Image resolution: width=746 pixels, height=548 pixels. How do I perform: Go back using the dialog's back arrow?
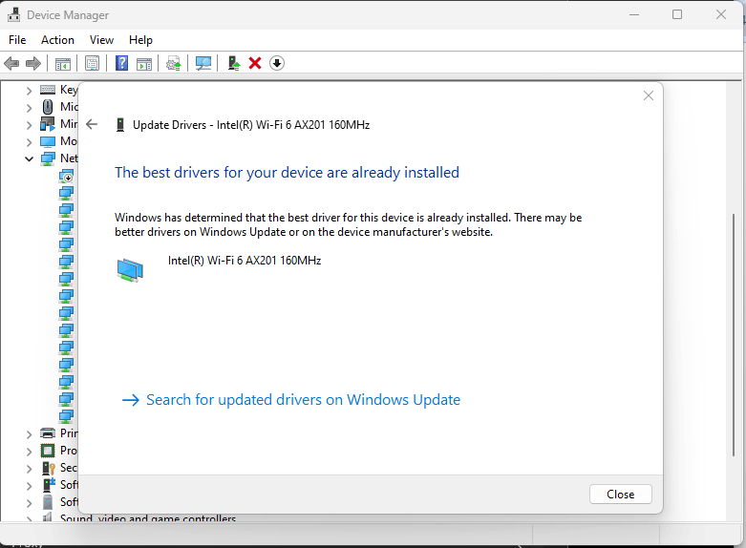[92, 125]
